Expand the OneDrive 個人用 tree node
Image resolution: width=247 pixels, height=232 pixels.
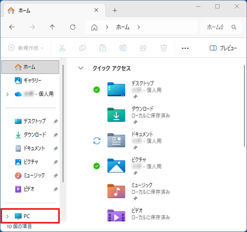tap(7, 94)
